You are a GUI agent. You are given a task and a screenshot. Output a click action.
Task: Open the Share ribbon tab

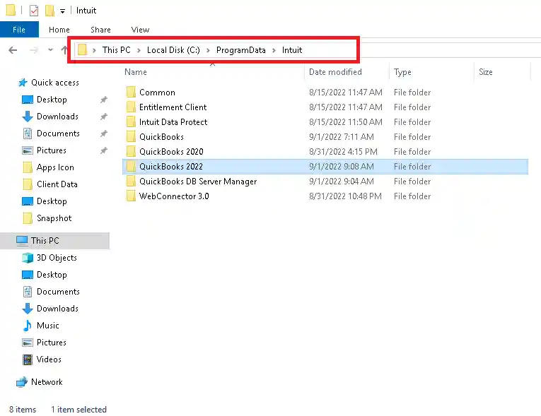[100, 30]
